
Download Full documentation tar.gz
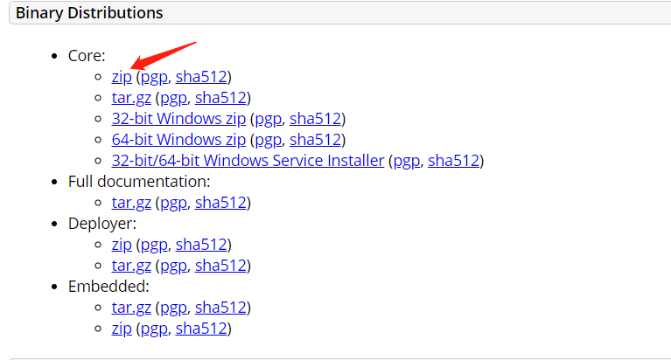pyautogui.click(x=131, y=202)
